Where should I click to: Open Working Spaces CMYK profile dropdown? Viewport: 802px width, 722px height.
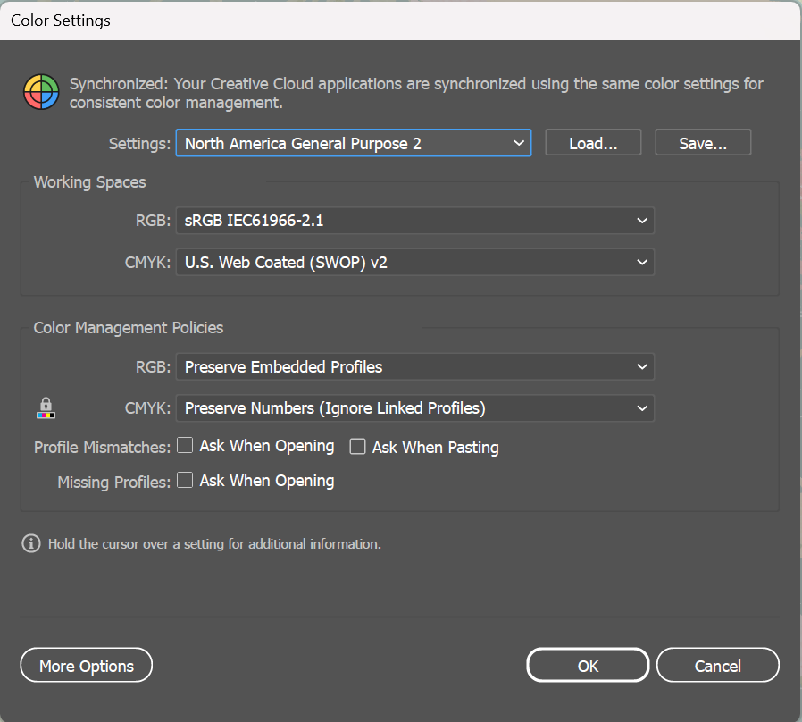click(414, 263)
